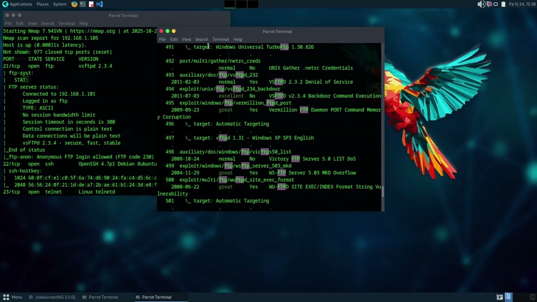Screen dimensions: 537x302
Task: Launch Visual Studio Code from top panel
Action: point(99,4)
